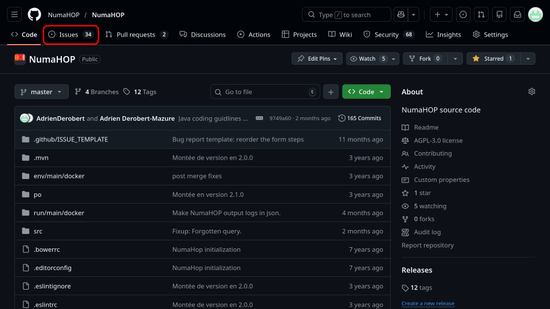Open user avatar profile menu

535,15
